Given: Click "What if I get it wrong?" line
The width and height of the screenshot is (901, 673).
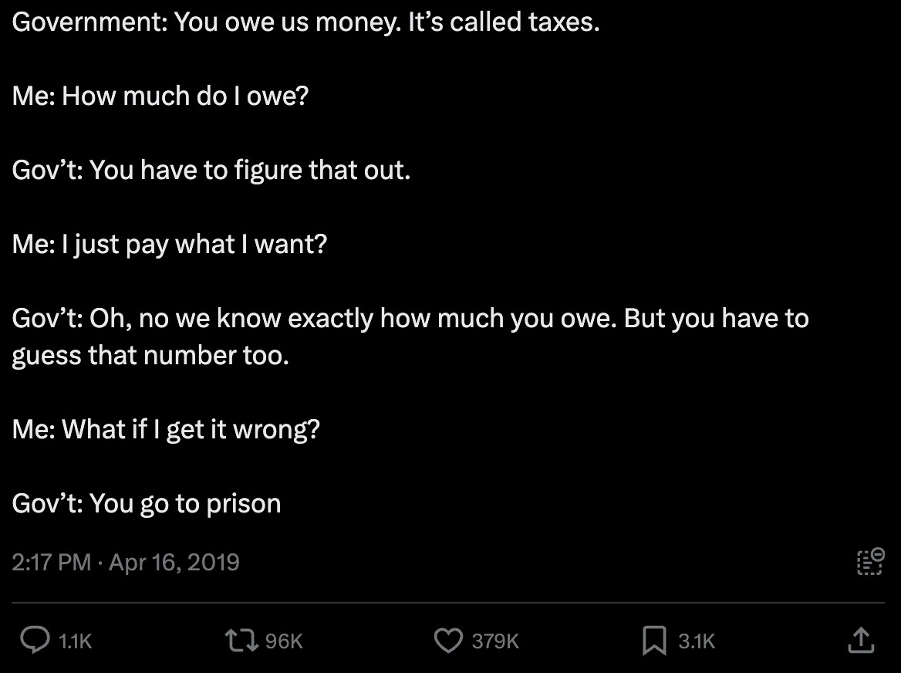Looking at the screenshot, I should [x=191, y=429].
